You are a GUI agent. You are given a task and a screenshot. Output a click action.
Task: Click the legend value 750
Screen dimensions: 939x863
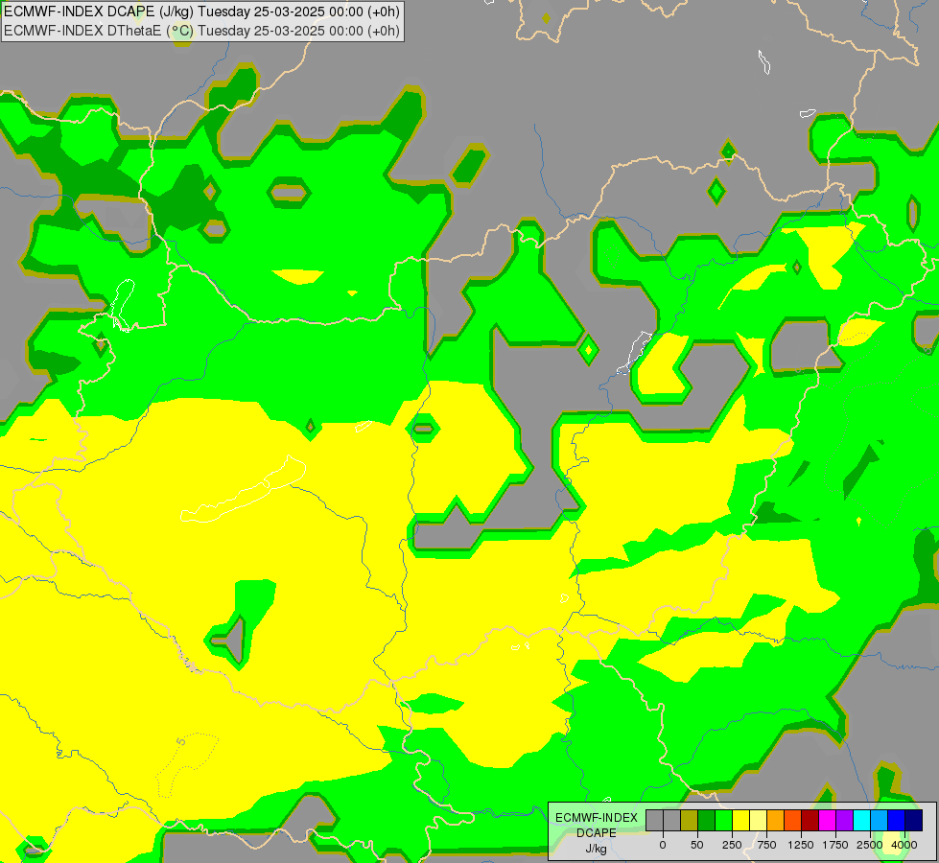(766, 845)
